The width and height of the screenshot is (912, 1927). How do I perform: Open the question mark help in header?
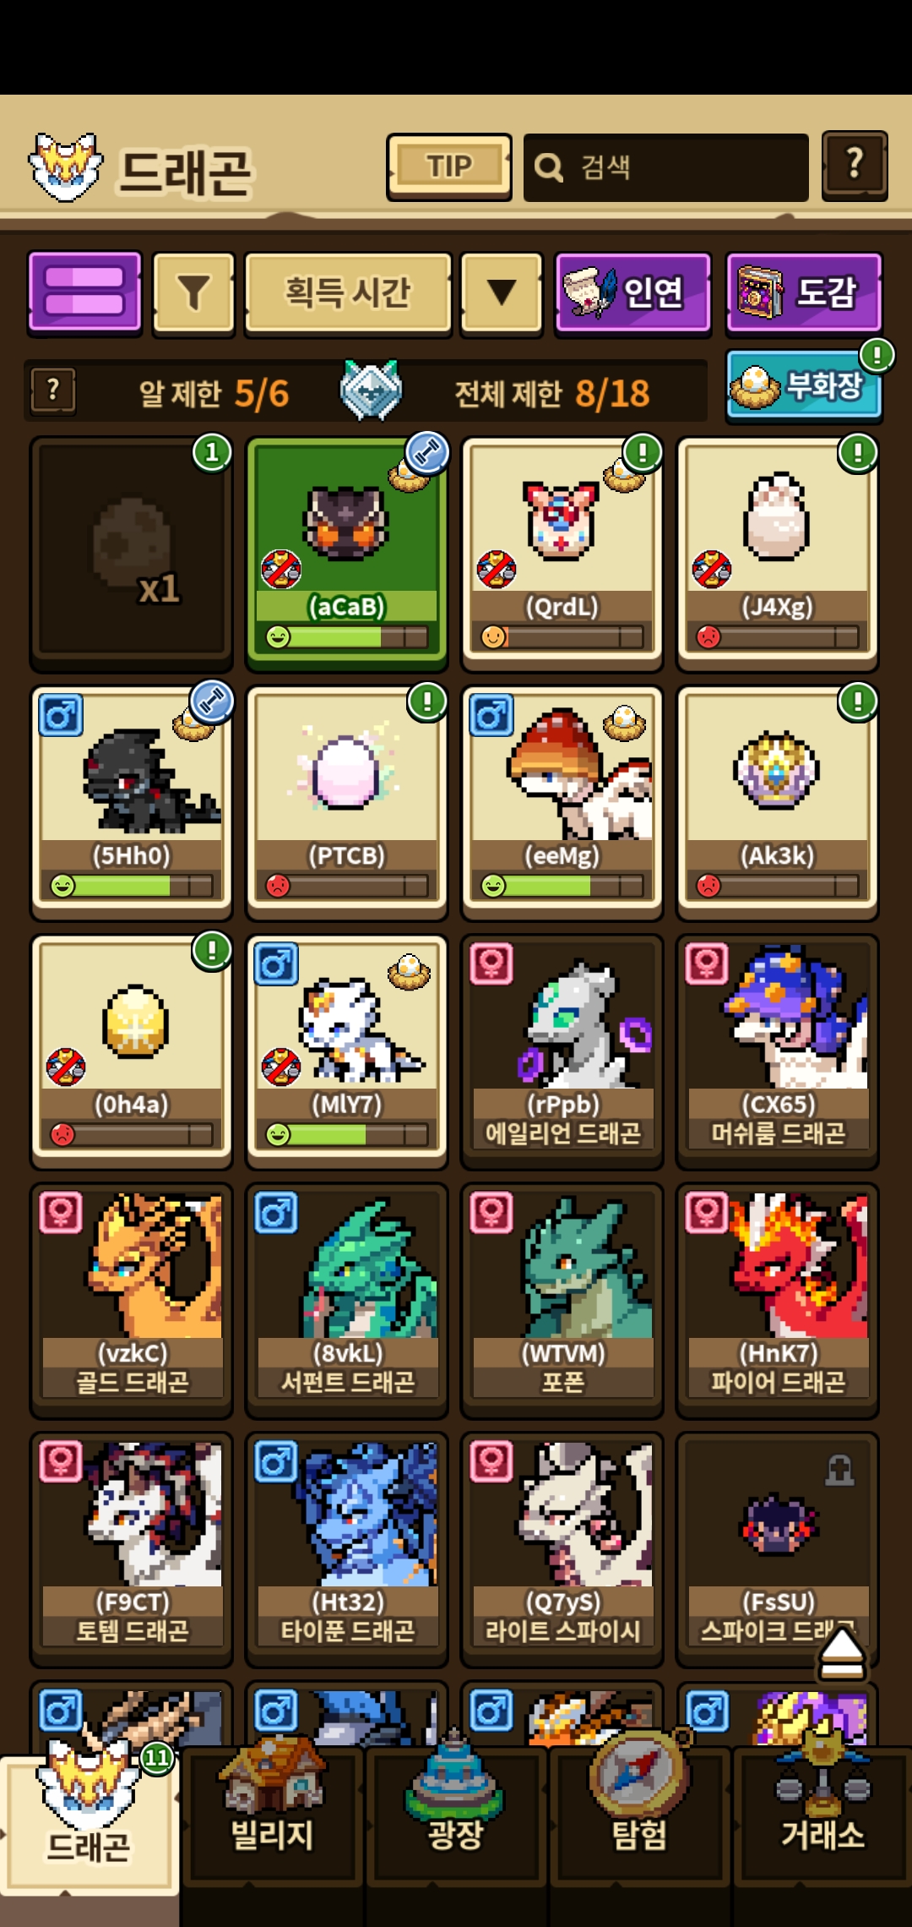[855, 166]
